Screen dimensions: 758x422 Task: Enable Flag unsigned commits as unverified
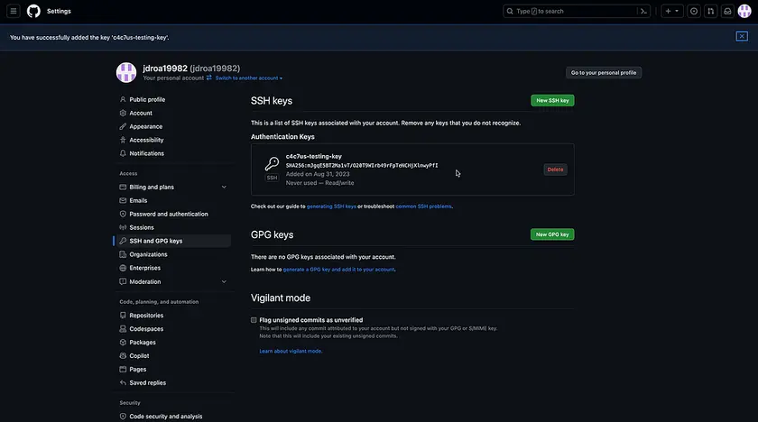pos(254,320)
